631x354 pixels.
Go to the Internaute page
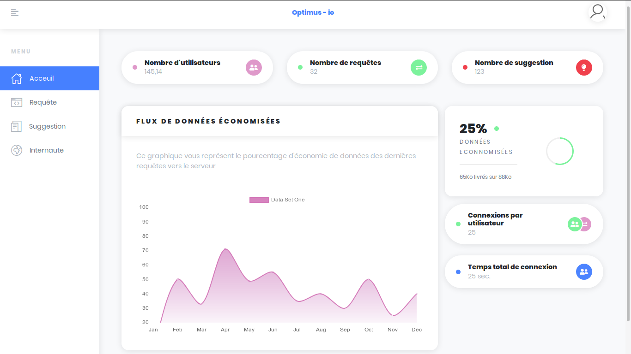point(46,150)
